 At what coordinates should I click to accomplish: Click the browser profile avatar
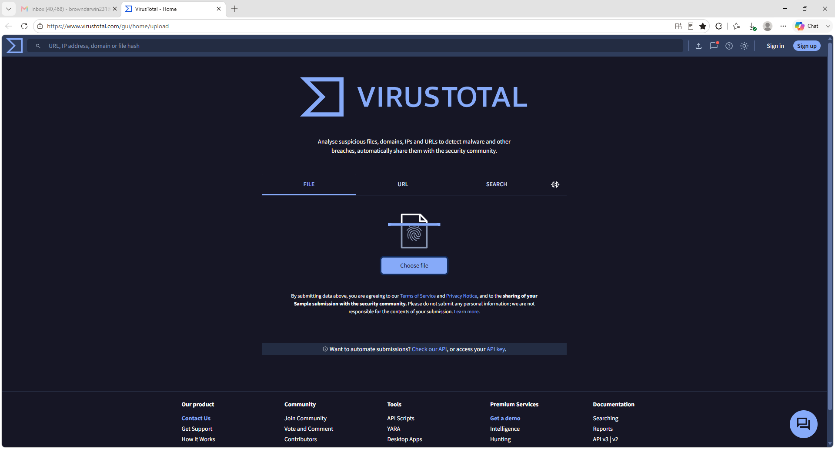768,26
